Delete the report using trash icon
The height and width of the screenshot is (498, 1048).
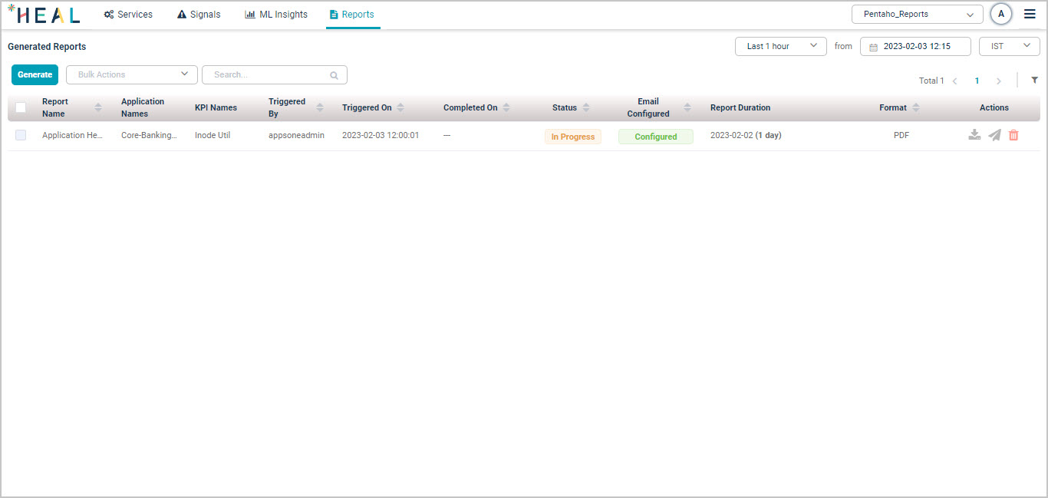pyautogui.click(x=1013, y=135)
